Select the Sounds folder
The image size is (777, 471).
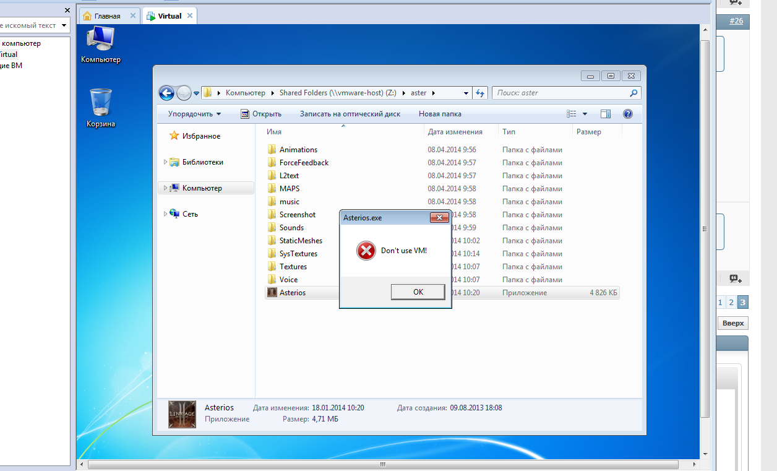[291, 228]
